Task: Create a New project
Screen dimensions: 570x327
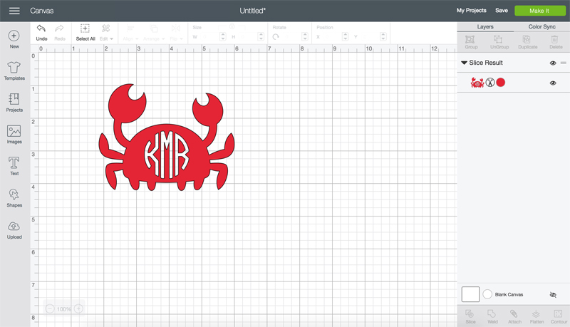Action: coord(14,39)
